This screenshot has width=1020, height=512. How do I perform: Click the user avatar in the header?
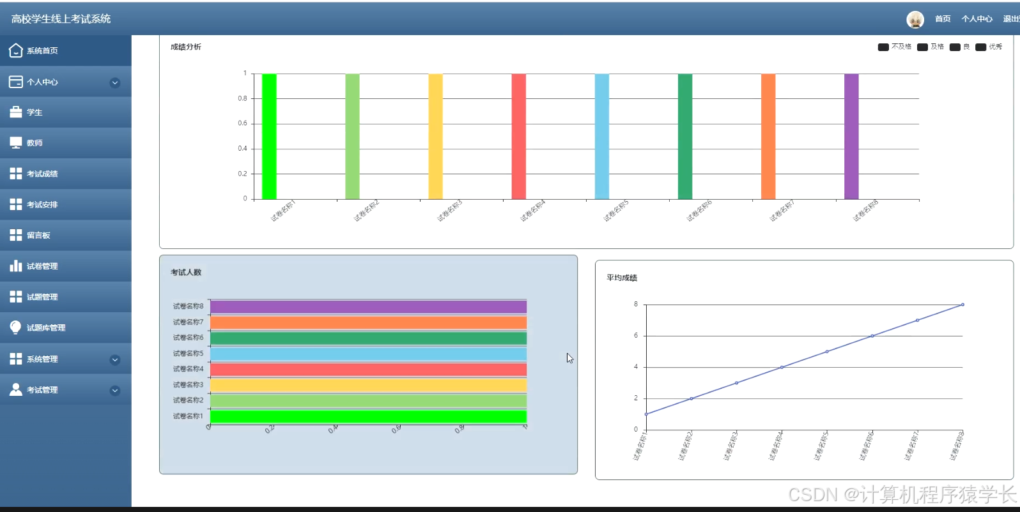915,19
